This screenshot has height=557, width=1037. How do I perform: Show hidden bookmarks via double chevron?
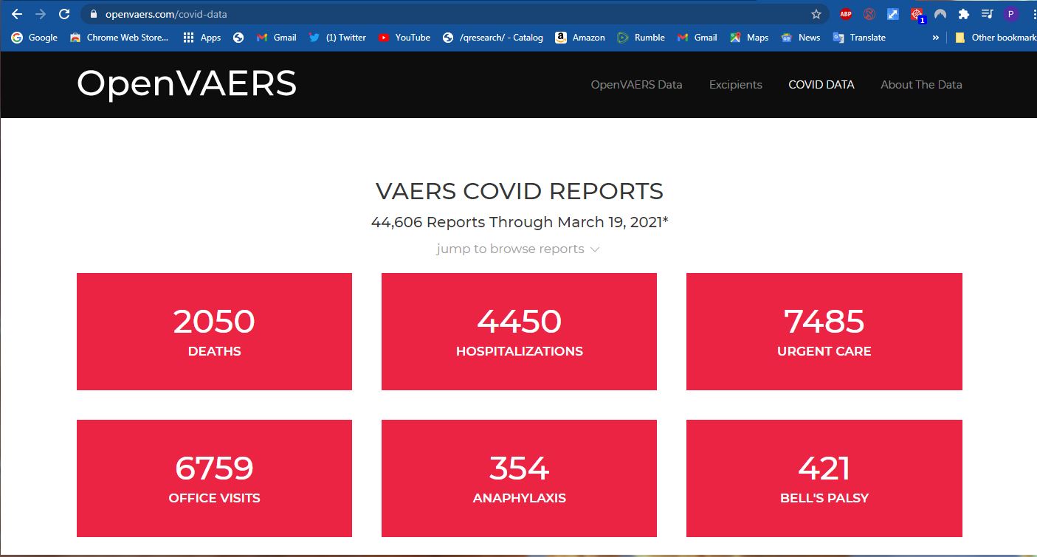coord(936,38)
